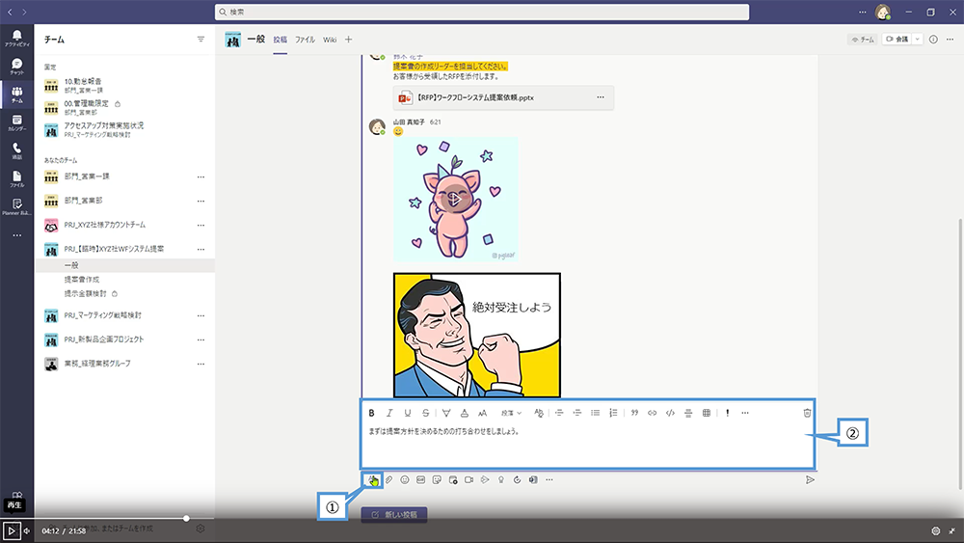Open the Calls (通話) phone icon
Viewport: 964px width, 543px height.
[x=16, y=150]
